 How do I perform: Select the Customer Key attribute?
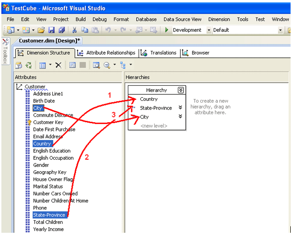[48, 122]
